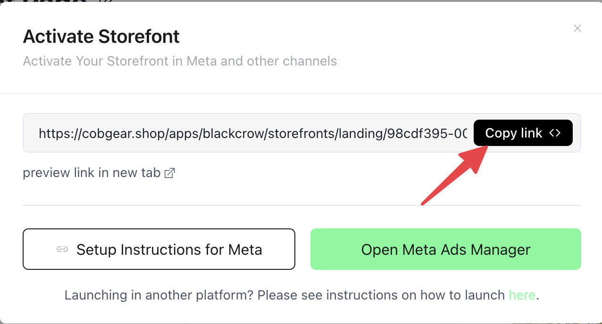The height and width of the screenshot is (324, 602).
Task: Click the code brackets icon on Copy link
Action: pyautogui.click(x=555, y=133)
